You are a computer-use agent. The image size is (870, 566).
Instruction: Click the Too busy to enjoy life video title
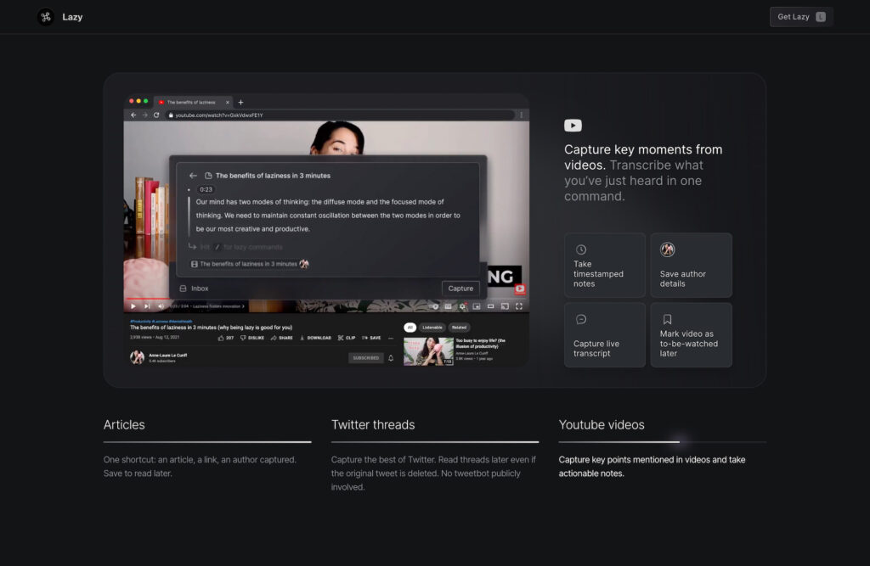pos(481,343)
